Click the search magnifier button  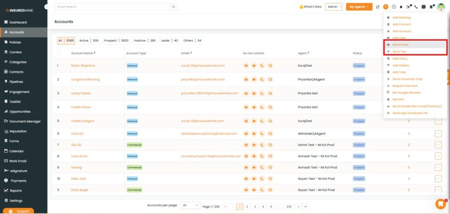click(174, 7)
